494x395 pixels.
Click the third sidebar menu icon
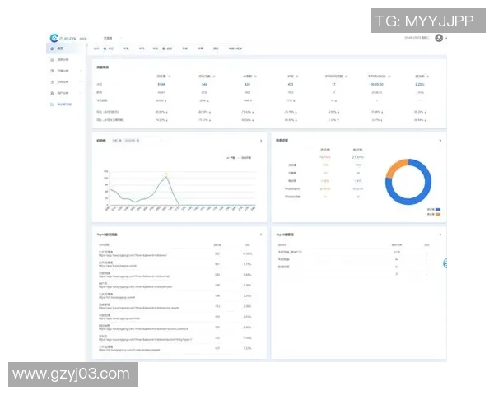coord(52,72)
